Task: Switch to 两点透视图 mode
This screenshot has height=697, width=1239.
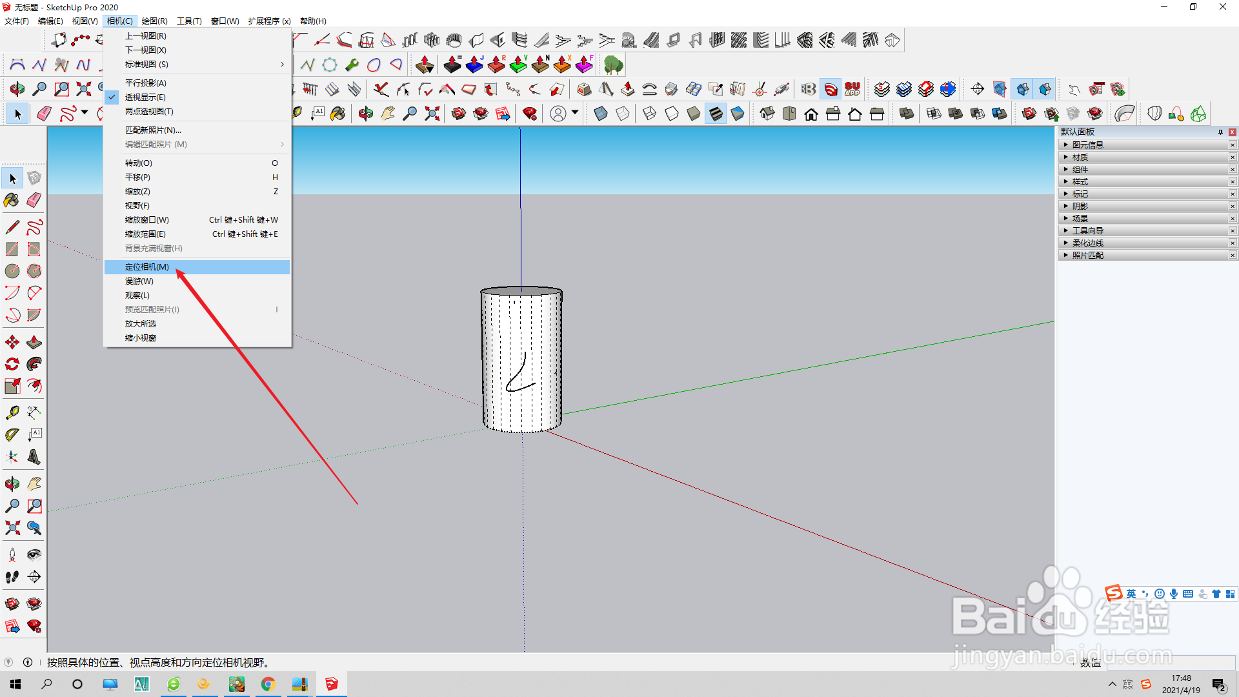Action: 149,112
